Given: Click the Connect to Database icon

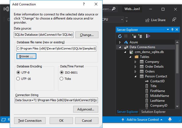Looking at the screenshot, I should [x=134, y=36].
